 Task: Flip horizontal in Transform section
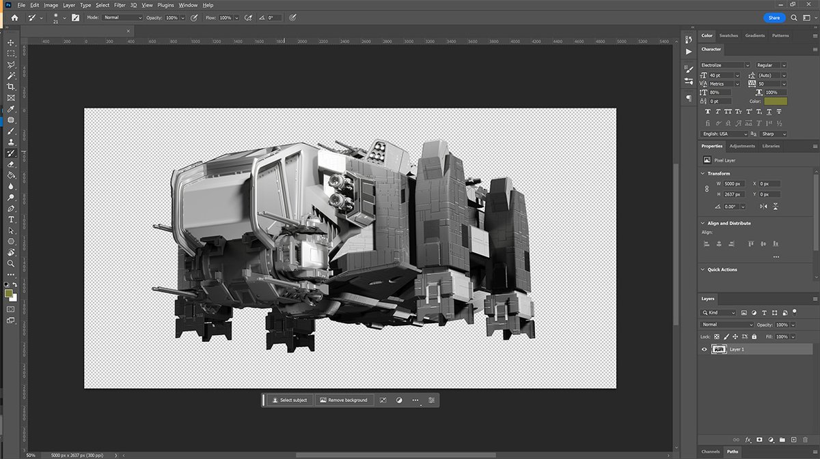(x=764, y=206)
